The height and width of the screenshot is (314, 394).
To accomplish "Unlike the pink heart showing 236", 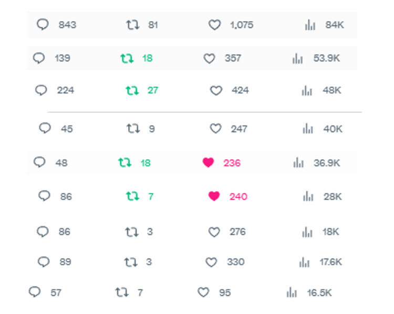I will click(208, 163).
